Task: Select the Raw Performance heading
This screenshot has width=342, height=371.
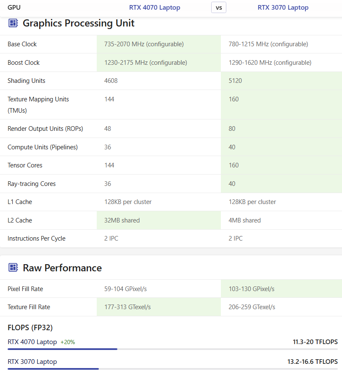Action: pyautogui.click(x=62, y=268)
